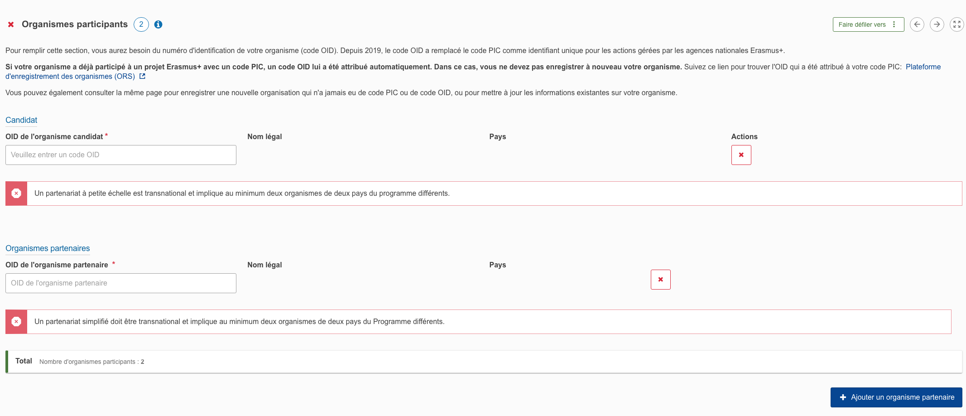Go to next section with right arrow
The image size is (966, 416).
pos(937,24)
